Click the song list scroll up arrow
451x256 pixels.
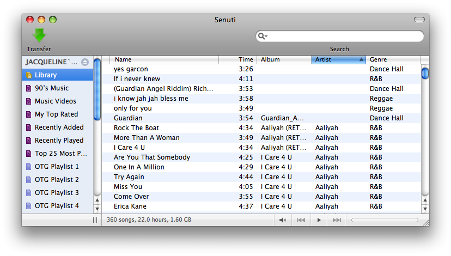coord(425,200)
